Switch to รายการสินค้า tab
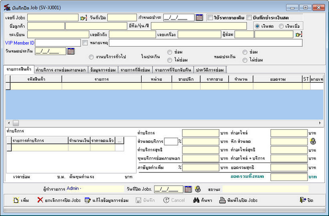329x216 pixels. pyautogui.click(x=18, y=69)
